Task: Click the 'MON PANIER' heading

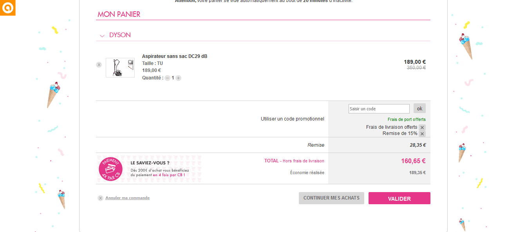Action: point(119,14)
